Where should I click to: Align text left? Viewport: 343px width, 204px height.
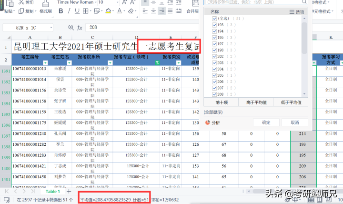[x=145, y=11]
